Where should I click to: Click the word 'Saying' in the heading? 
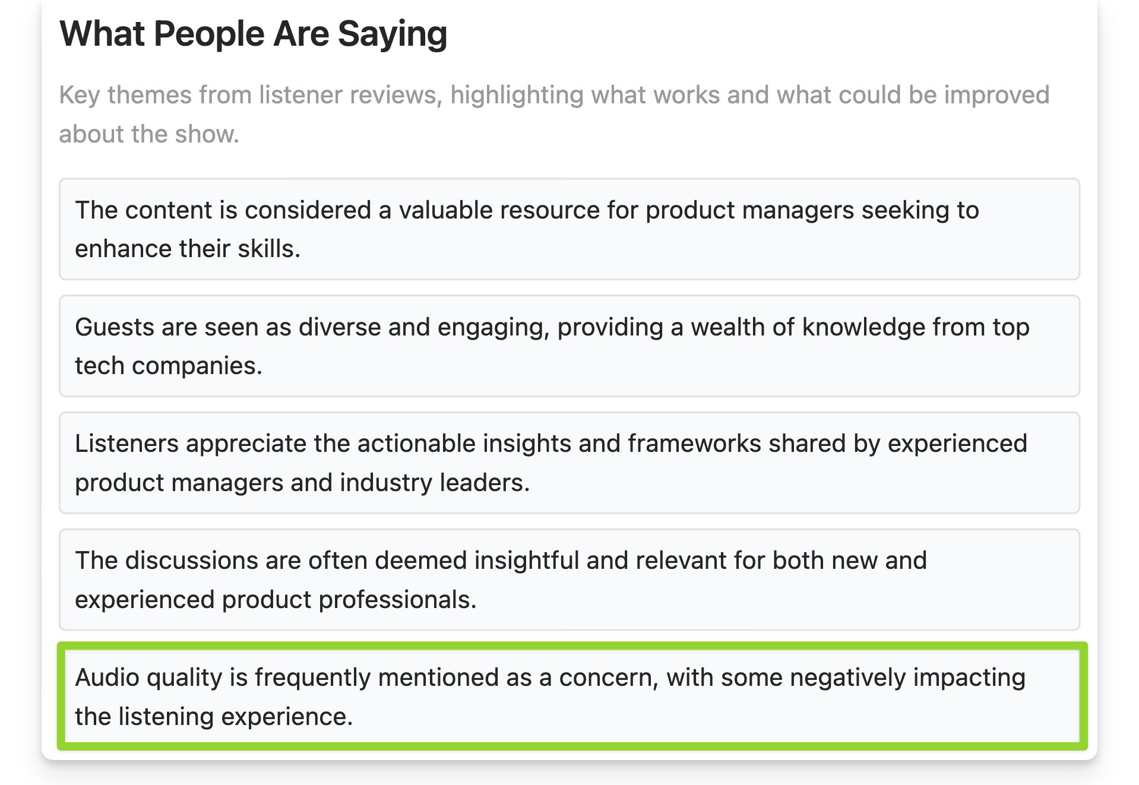tap(393, 35)
